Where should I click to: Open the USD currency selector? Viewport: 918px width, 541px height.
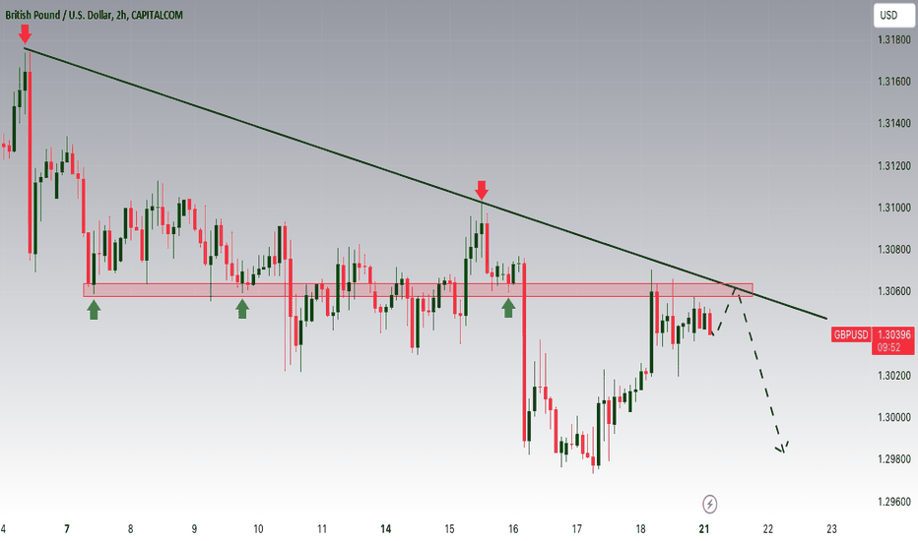click(x=893, y=15)
